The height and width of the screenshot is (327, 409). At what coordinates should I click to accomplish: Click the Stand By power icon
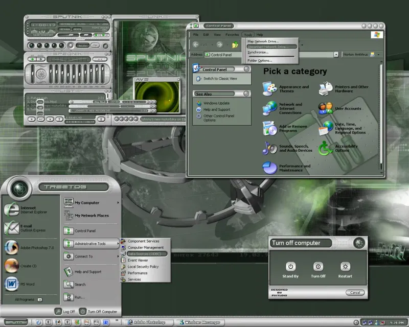point(290,267)
